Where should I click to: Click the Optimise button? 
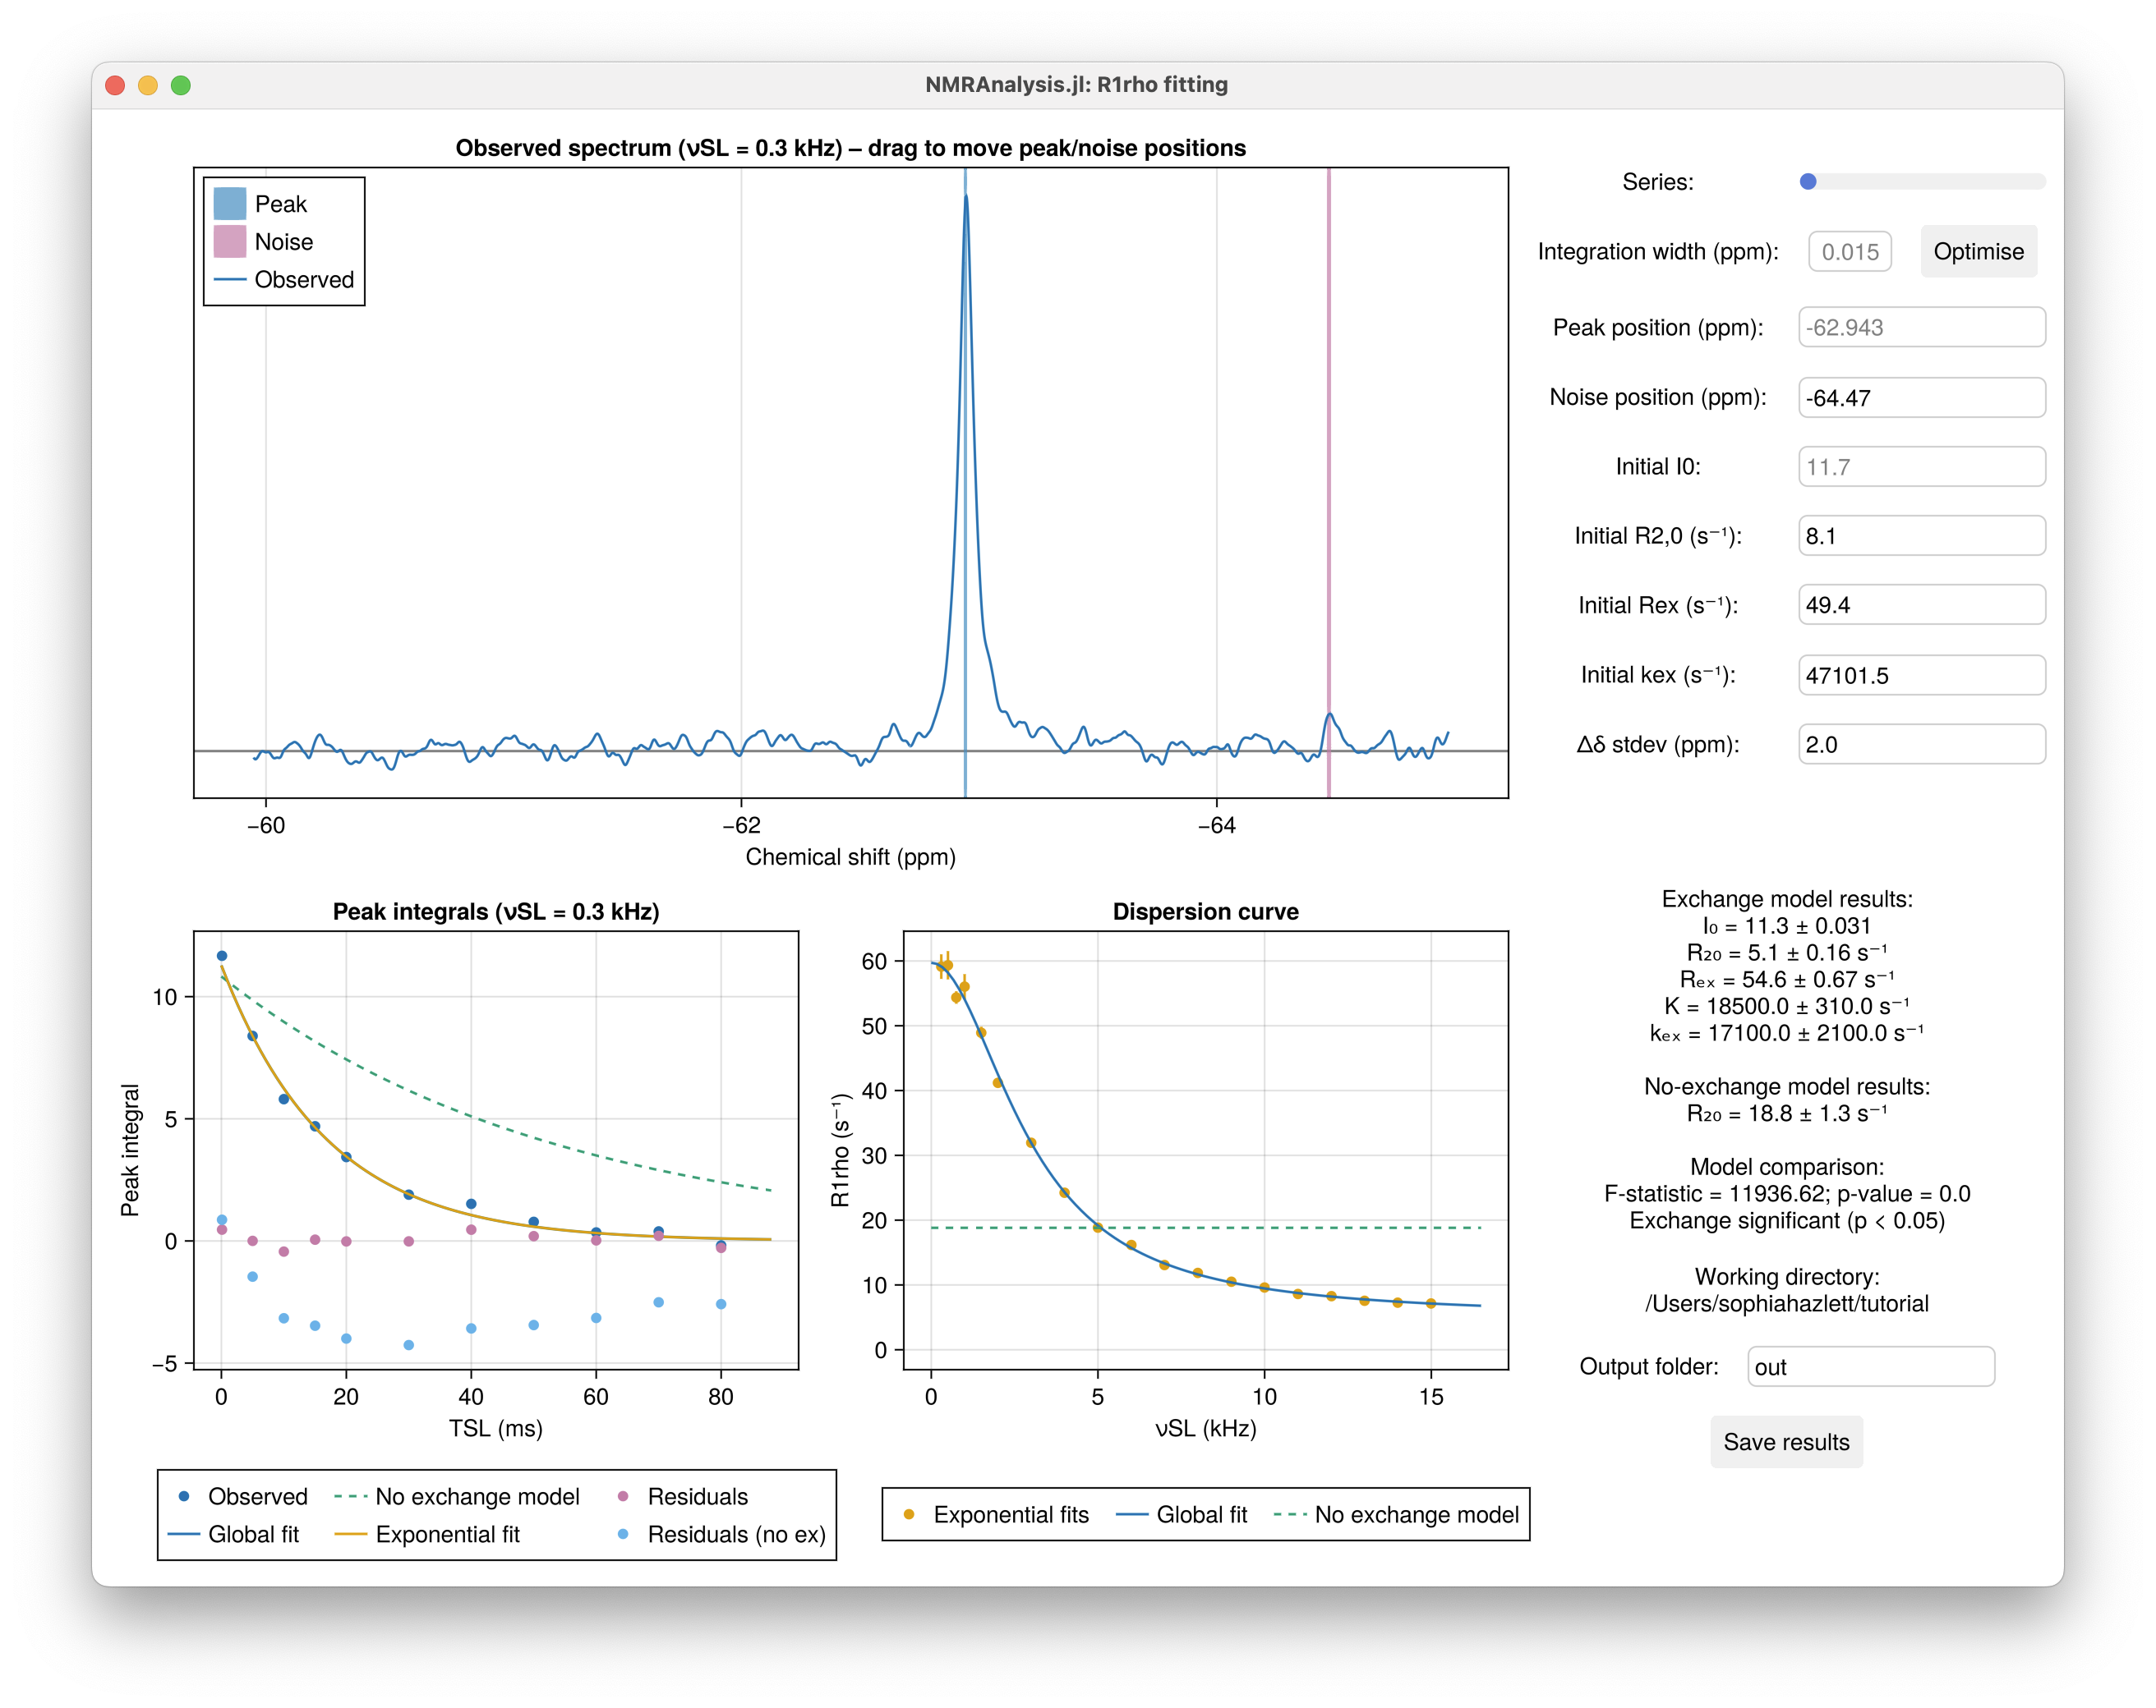point(1979,250)
